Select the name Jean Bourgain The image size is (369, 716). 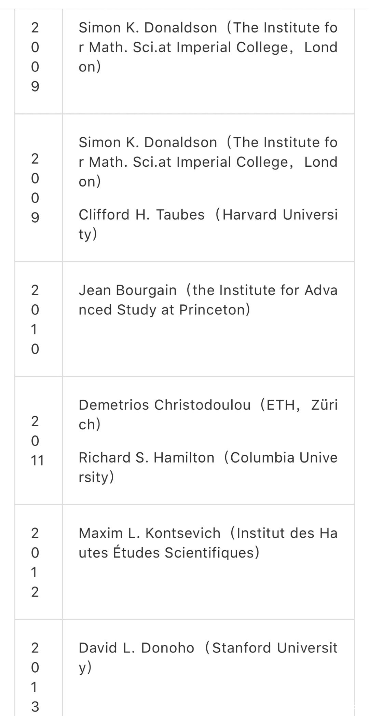[x=127, y=290]
